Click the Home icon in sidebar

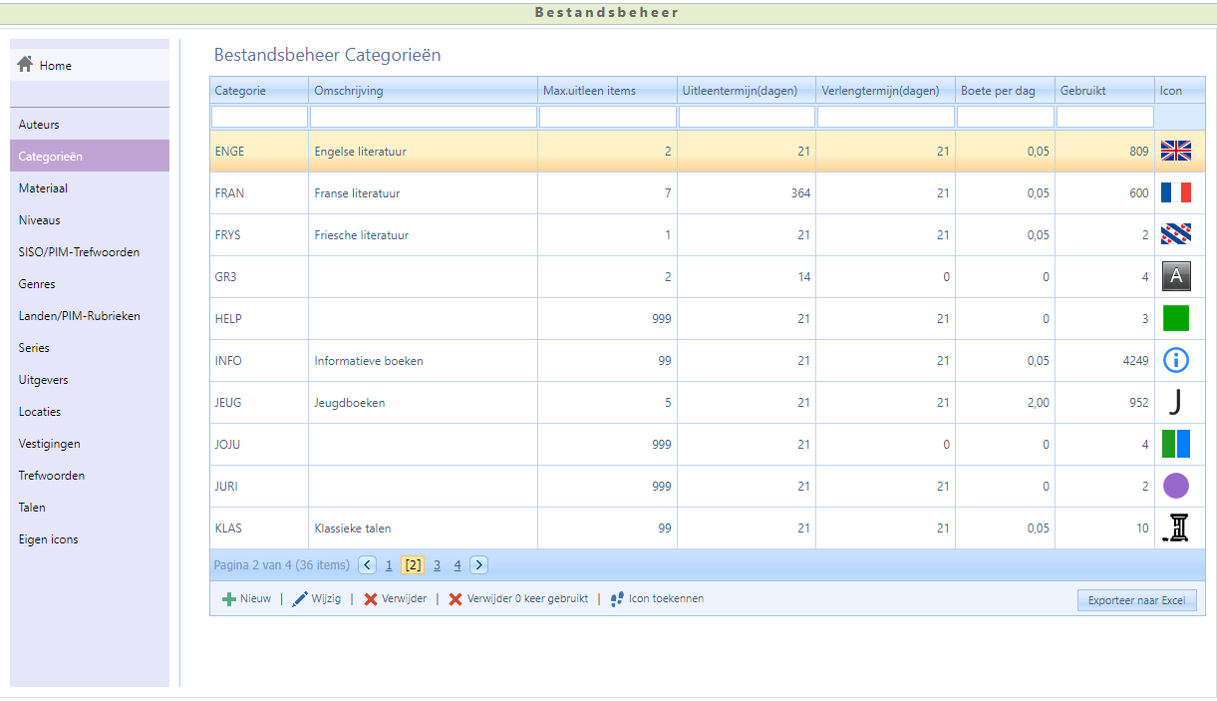[26, 65]
